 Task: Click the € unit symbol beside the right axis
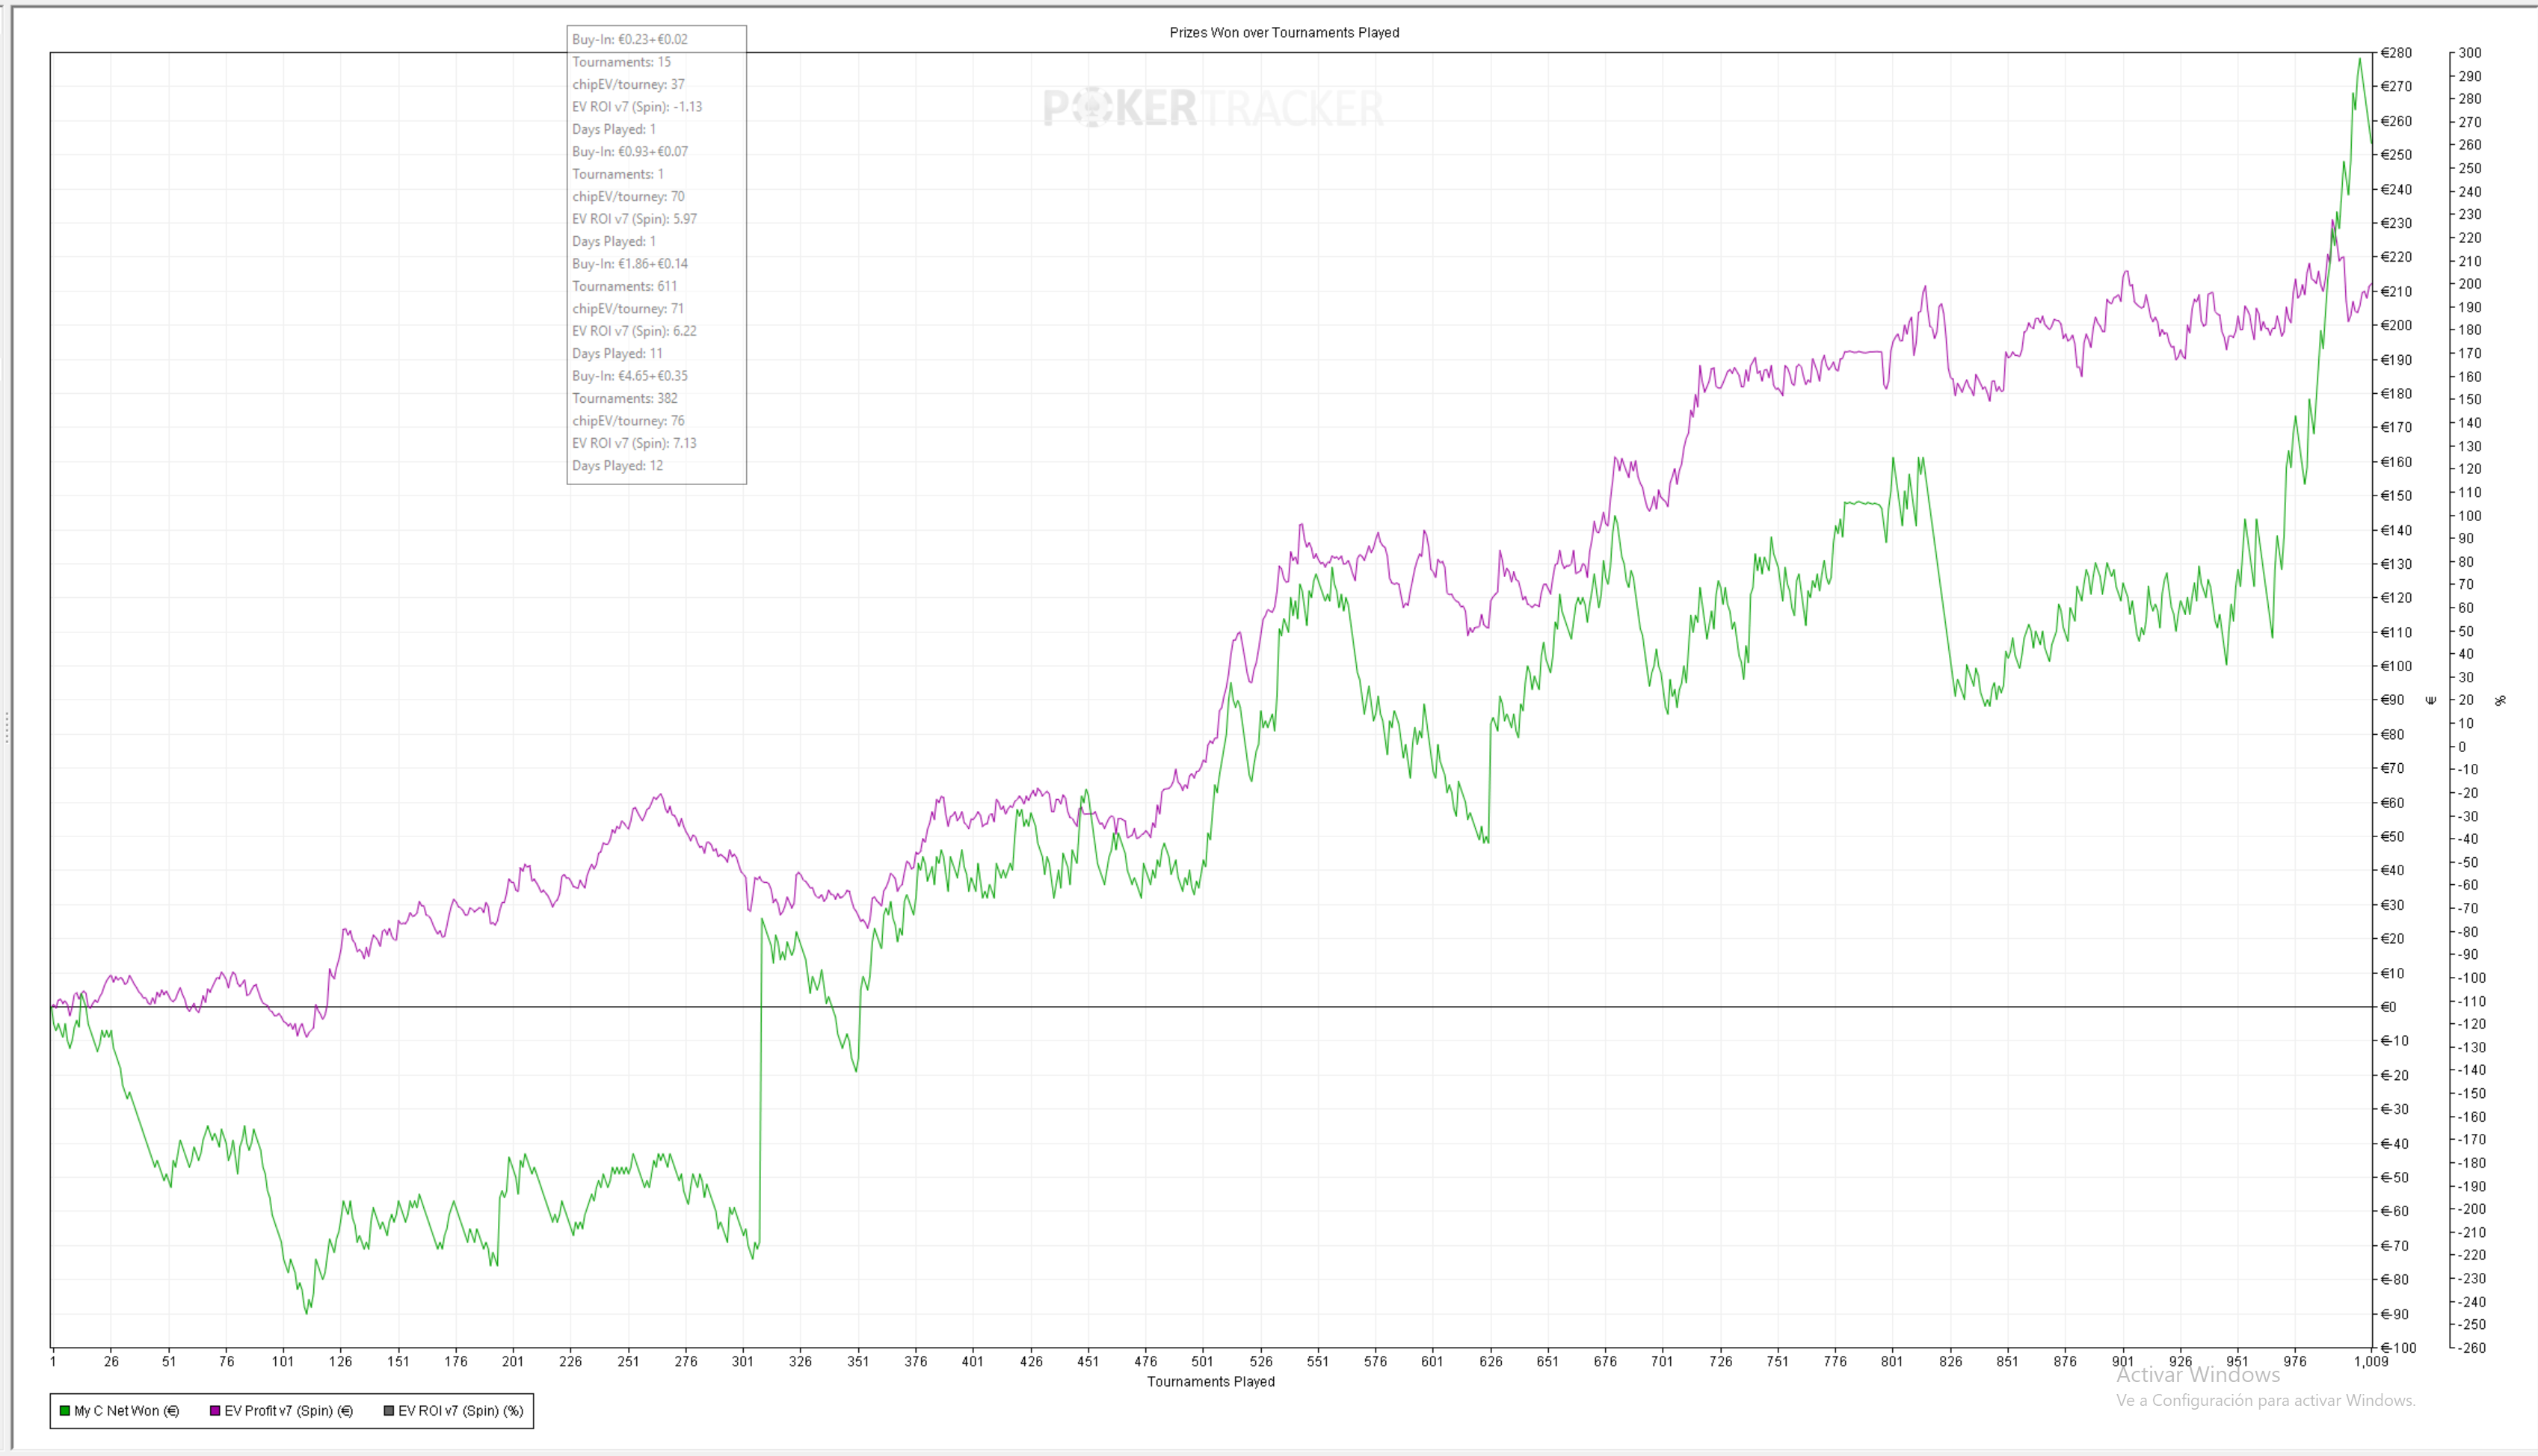(2431, 700)
